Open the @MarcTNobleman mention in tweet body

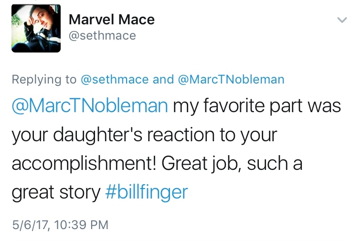[89, 106]
